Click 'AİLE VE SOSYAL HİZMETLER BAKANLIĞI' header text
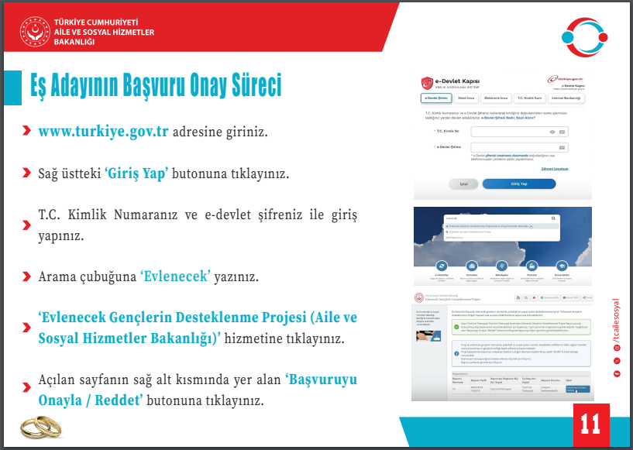The height and width of the screenshot is (450, 633). pyautogui.click(x=104, y=36)
